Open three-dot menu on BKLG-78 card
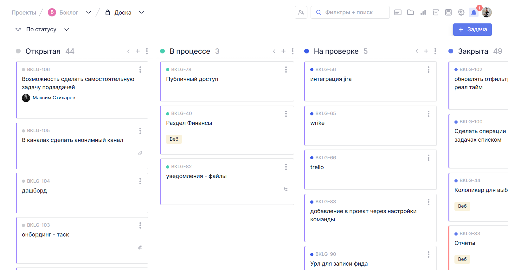The height and width of the screenshot is (270, 508). [x=286, y=70]
